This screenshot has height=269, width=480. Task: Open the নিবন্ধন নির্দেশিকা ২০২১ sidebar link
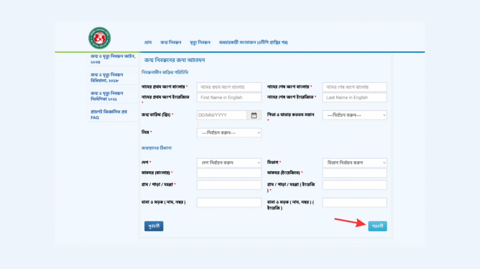pos(107,96)
